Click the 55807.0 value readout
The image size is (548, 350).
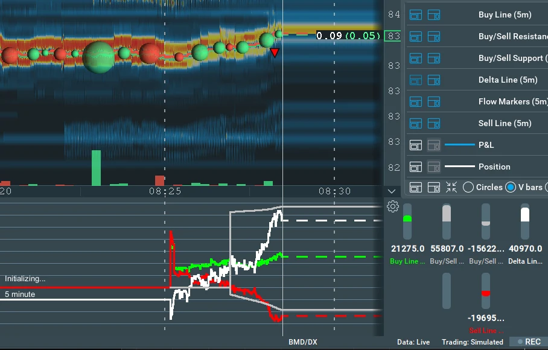coord(447,249)
